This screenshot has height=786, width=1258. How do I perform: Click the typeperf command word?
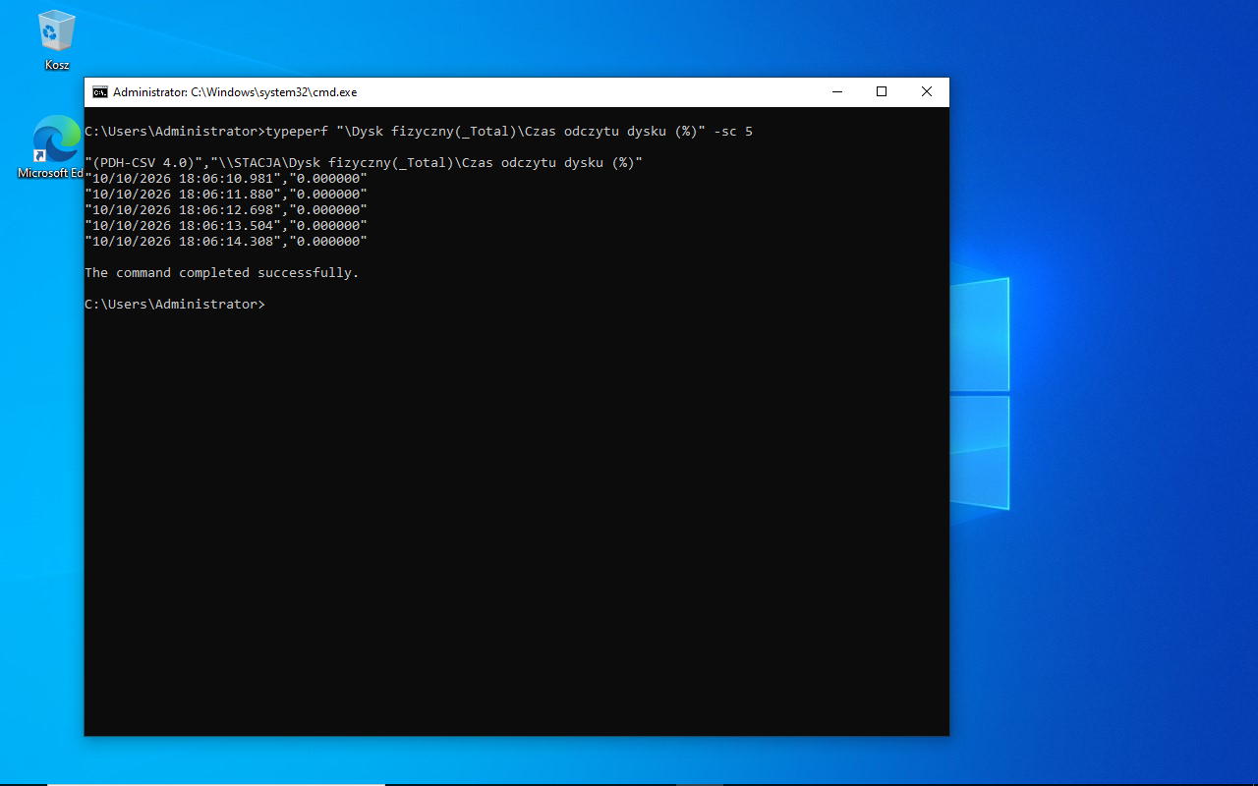(297, 131)
